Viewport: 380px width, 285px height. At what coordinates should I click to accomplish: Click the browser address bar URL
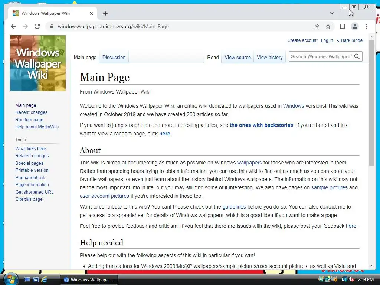point(113,26)
